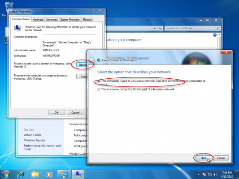Click the Computer description text field

pyautogui.click(x=70, y=37)
